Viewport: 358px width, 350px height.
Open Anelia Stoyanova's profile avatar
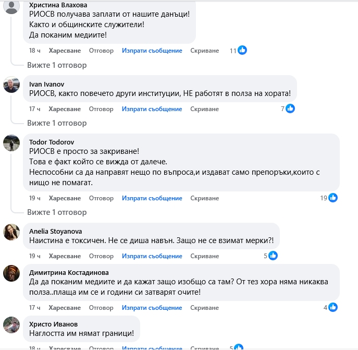tap(11, 232)
